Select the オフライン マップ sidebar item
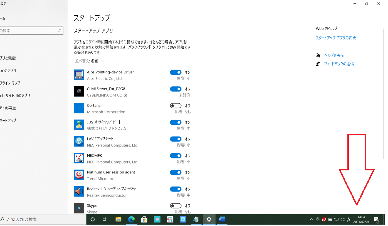The height and width of the screenshot is (226, 388). click(34, 83)
